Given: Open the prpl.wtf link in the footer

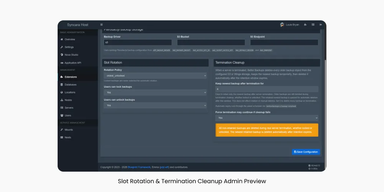Looking at the screenshot, I should coord(164,167).
